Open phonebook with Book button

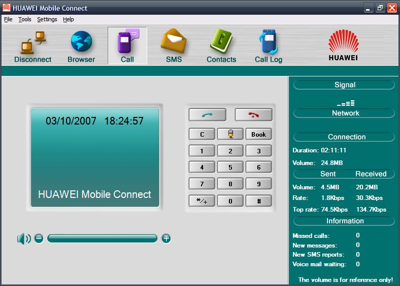(259, 134)
